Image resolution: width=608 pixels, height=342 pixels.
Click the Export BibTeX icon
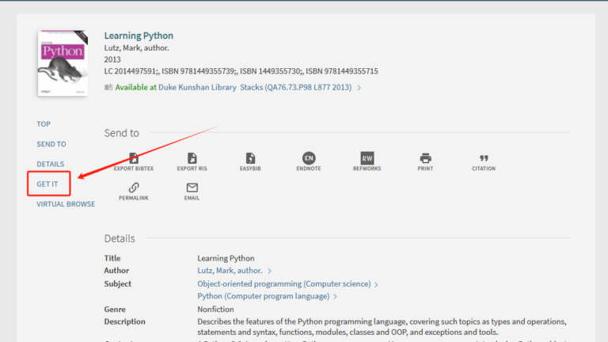pyautogui.click(x=134, y=158)
